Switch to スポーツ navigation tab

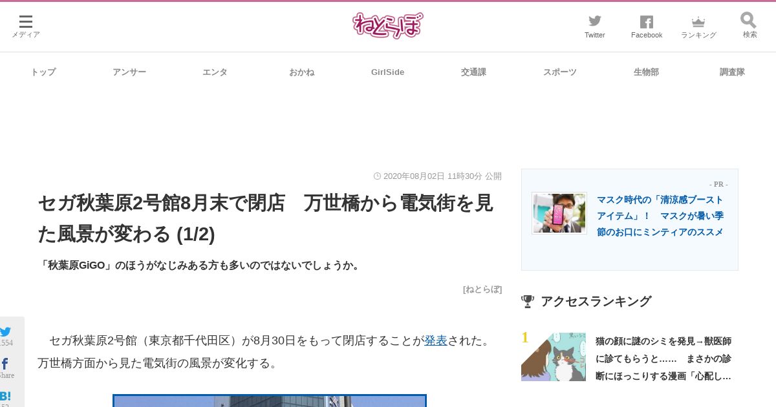[x=559, y=72]
